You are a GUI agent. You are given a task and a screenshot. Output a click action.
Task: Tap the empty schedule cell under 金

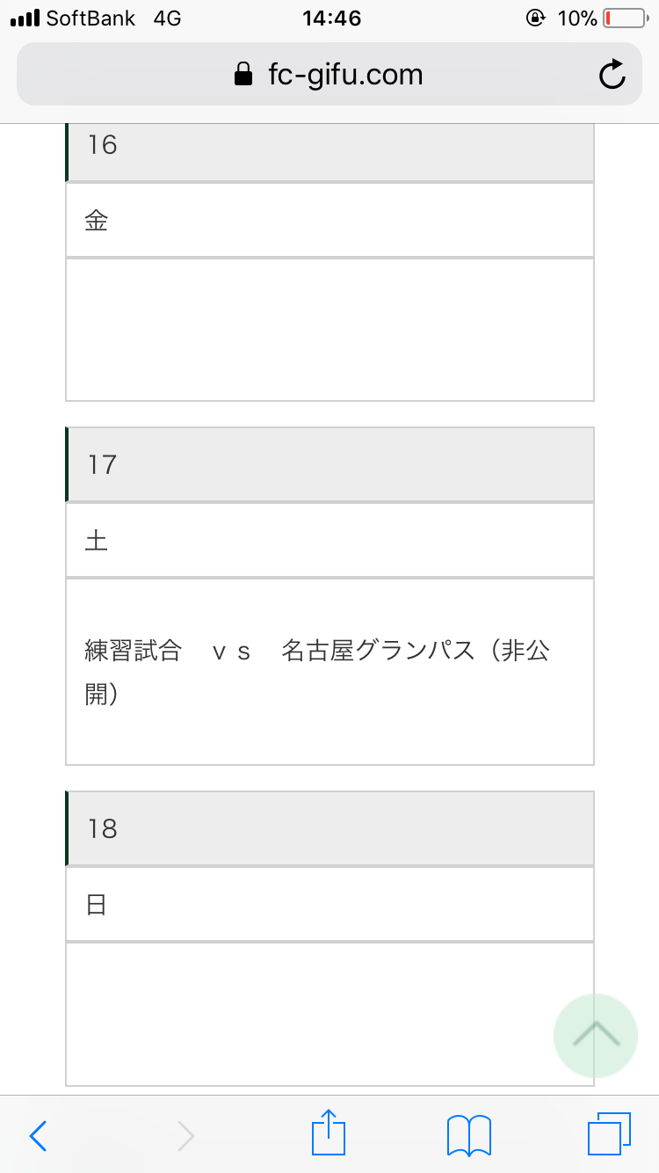click(329, 330)
